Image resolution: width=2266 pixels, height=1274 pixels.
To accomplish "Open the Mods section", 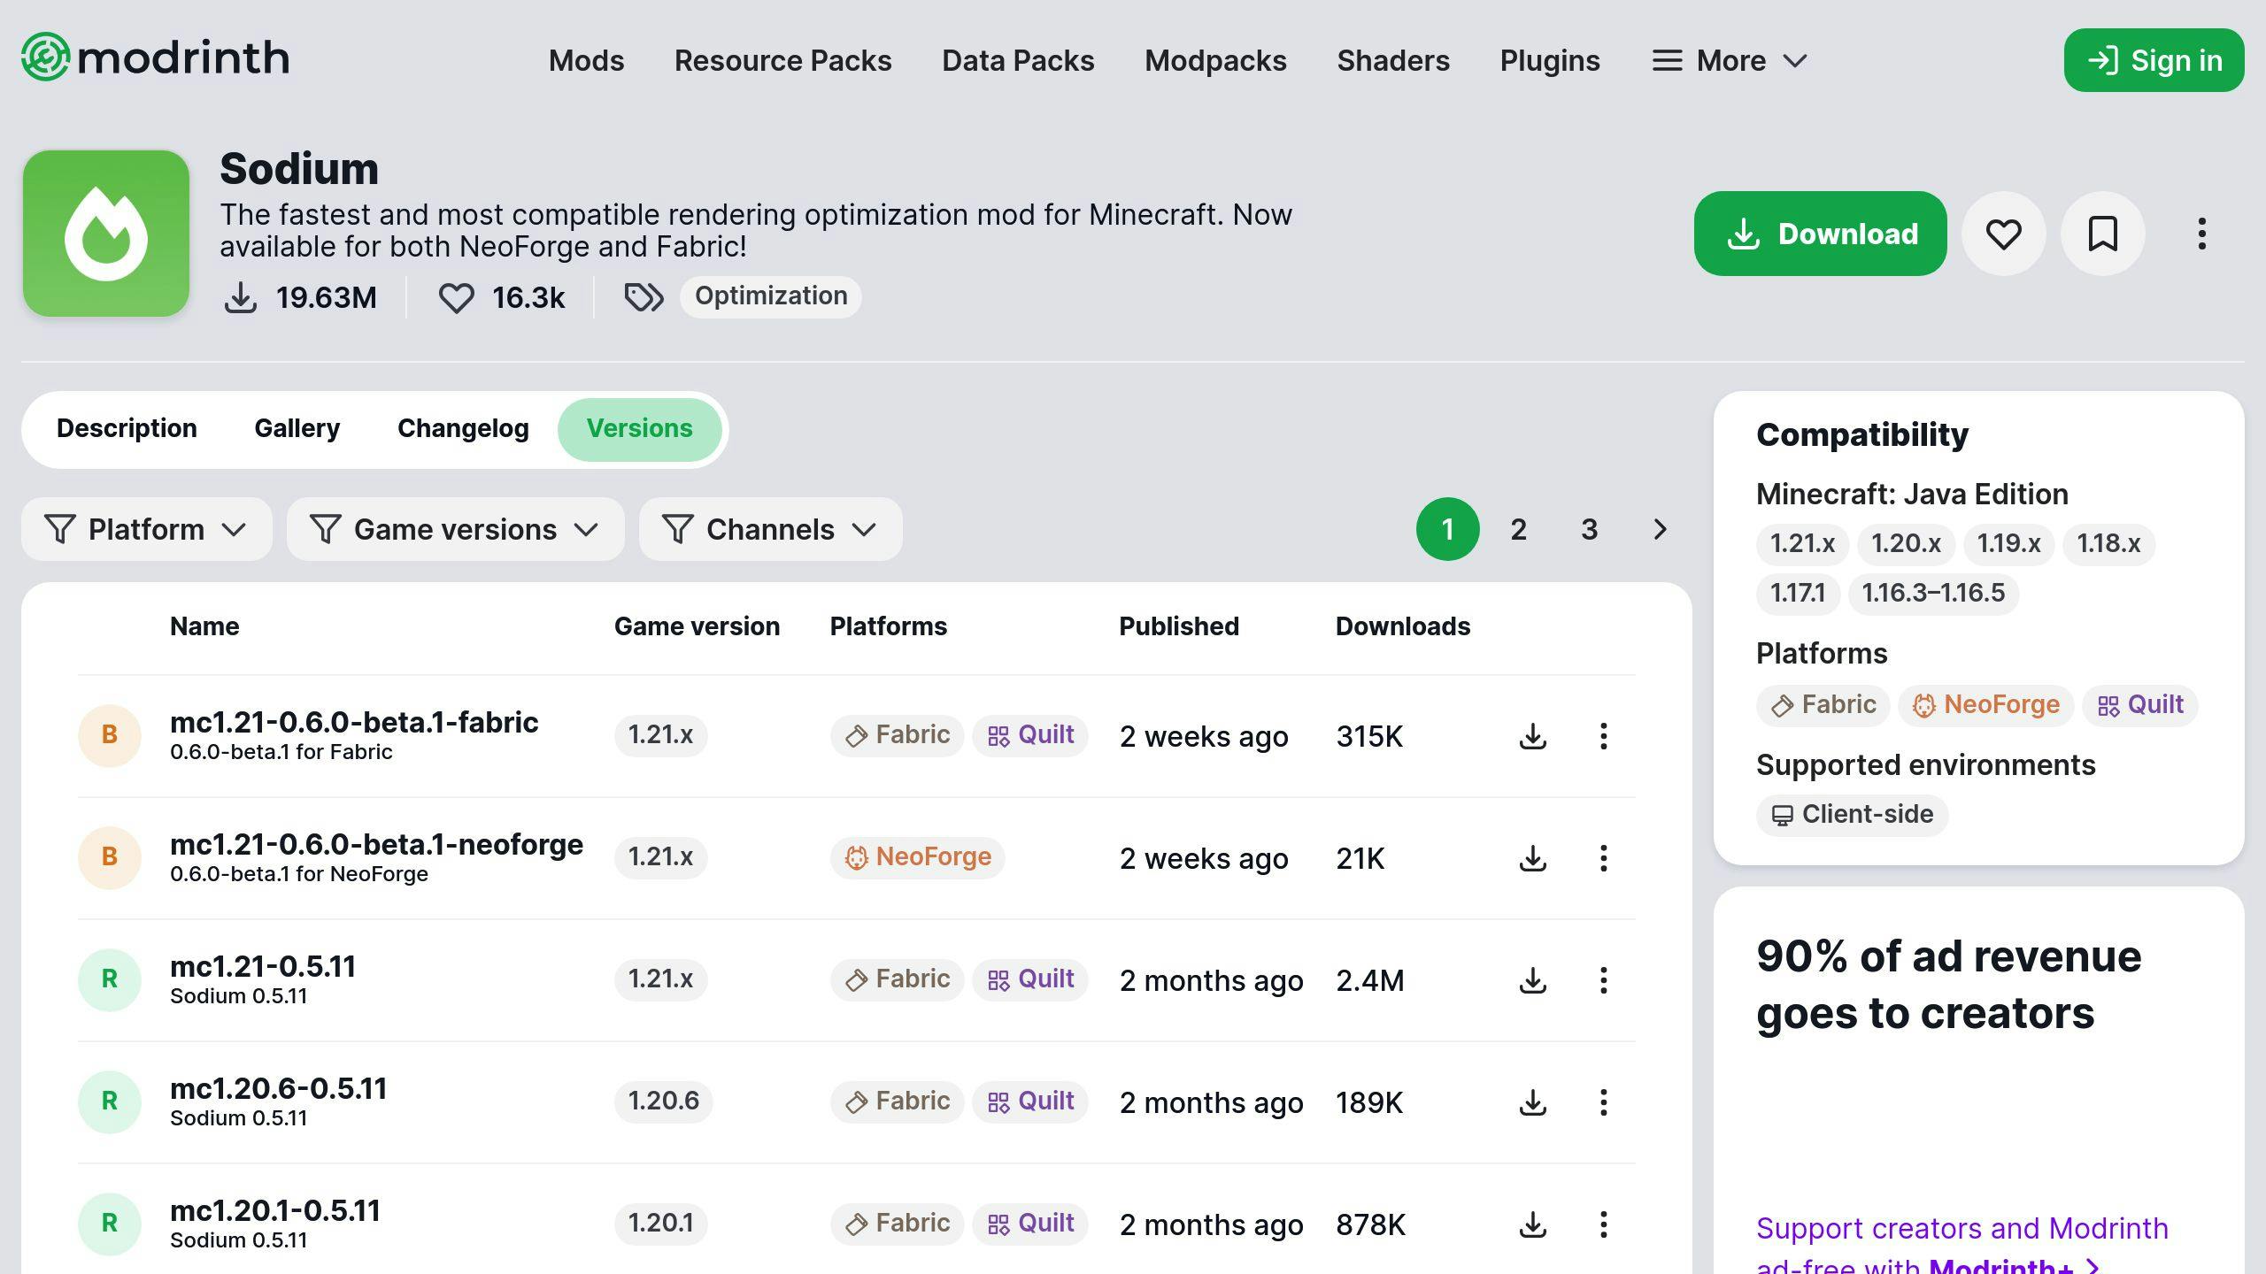I will (586, 60).
